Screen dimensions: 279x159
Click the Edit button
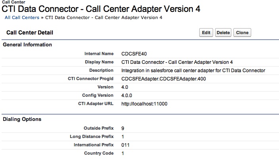[206, 33]
